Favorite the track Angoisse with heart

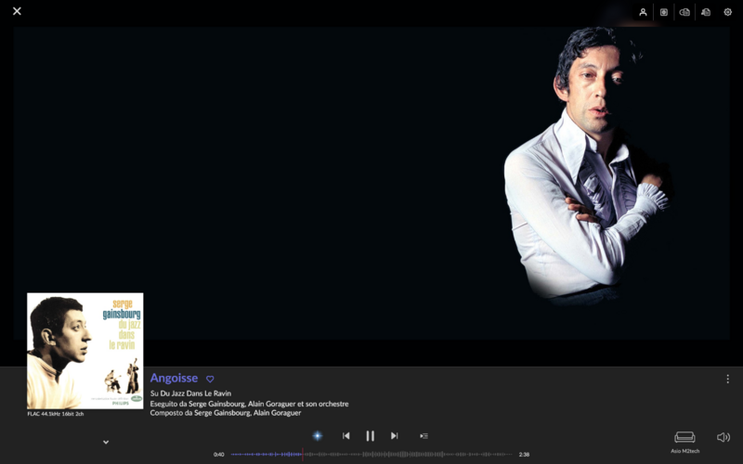210,379
